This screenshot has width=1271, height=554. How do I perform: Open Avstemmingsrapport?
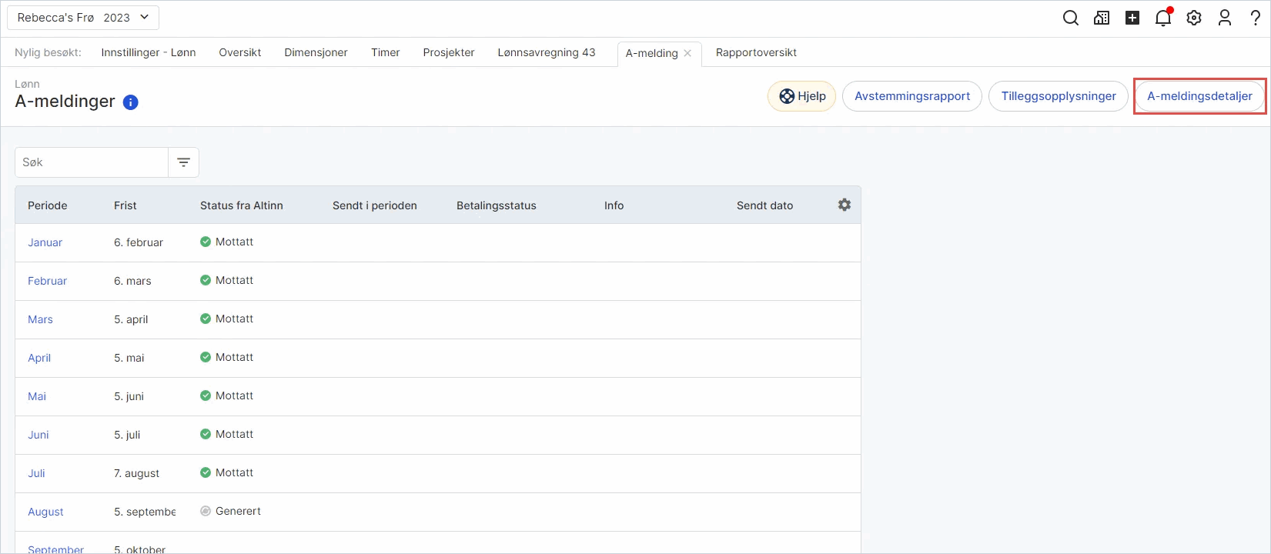pyautogui.click(x=912, y=96)
